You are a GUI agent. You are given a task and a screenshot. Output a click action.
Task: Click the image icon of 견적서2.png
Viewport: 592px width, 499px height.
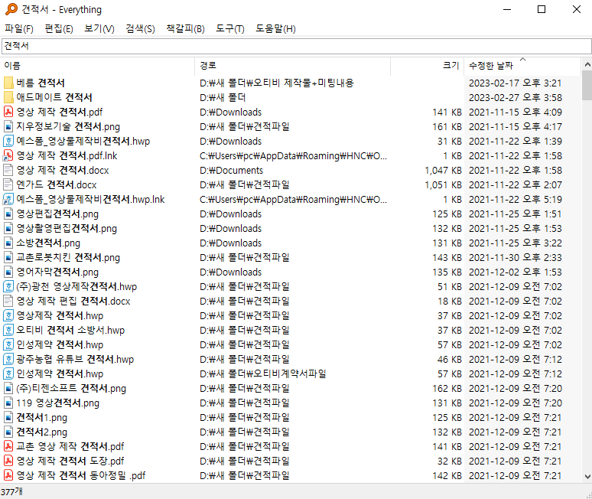point(8,432)
